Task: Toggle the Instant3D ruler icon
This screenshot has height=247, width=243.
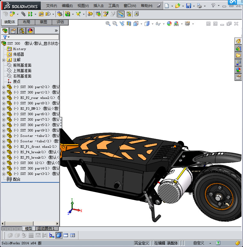Action: (121, 14)
